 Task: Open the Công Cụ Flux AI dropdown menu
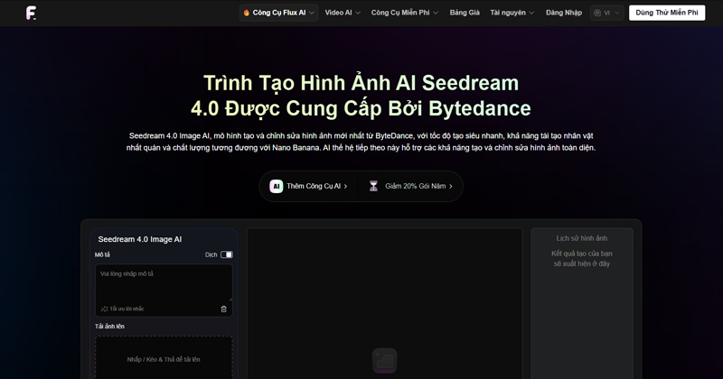[278, 13]
